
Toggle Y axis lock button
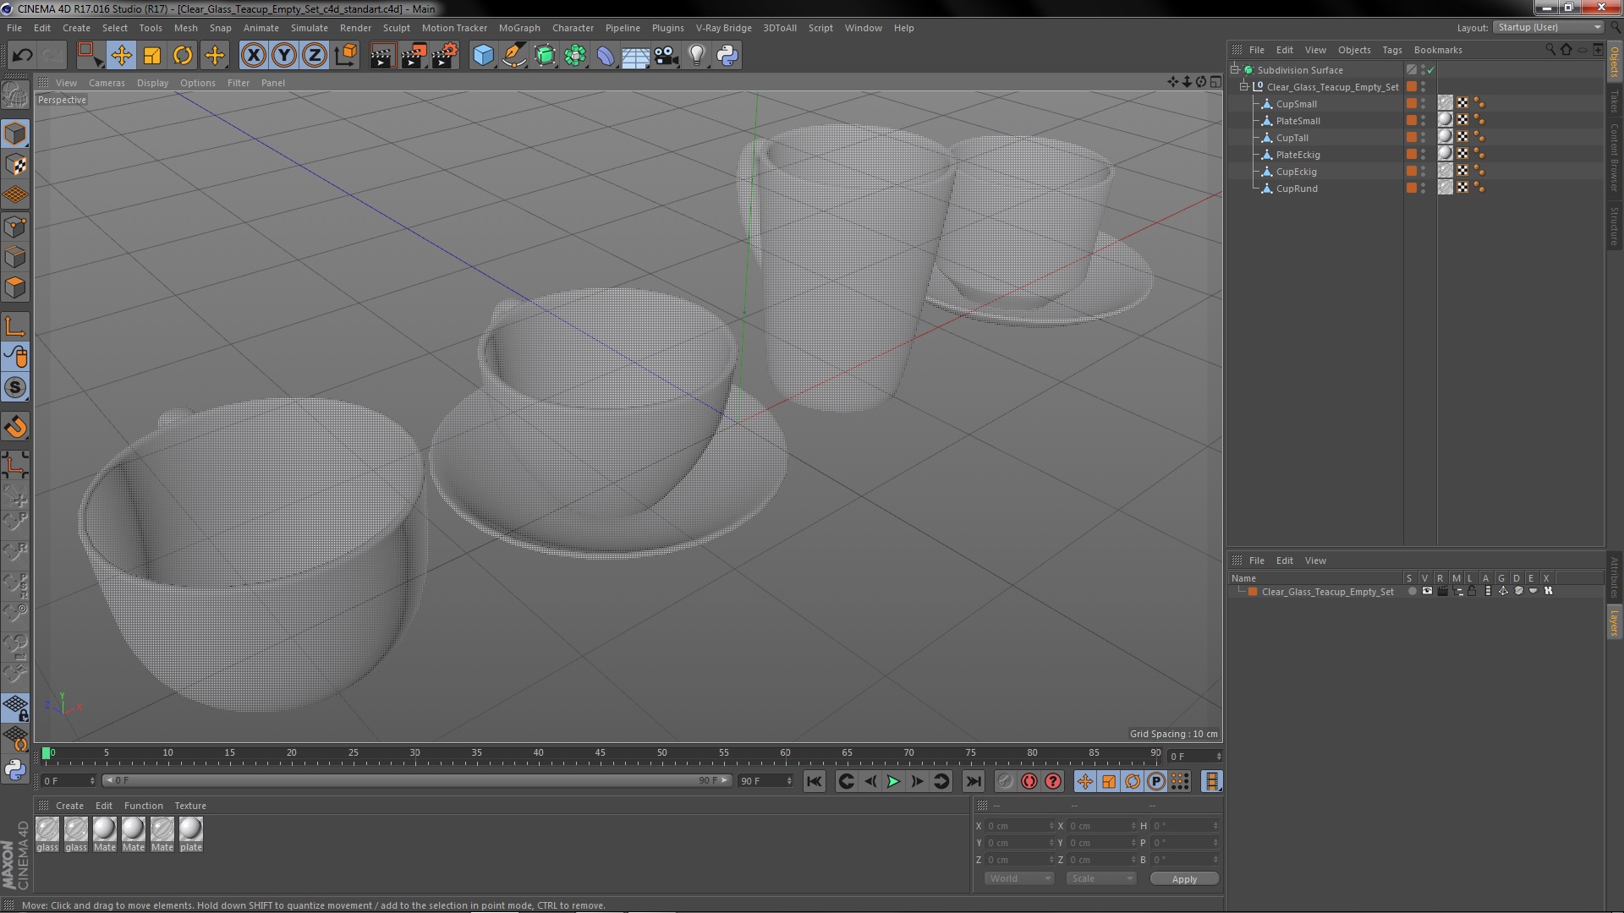[284, 56]
